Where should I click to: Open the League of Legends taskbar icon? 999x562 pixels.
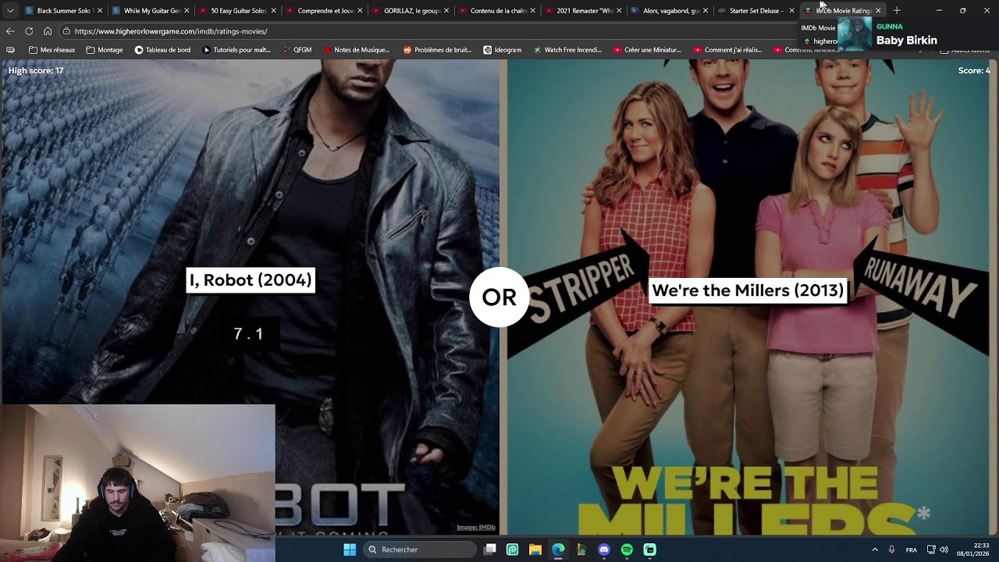click(581, 550)
